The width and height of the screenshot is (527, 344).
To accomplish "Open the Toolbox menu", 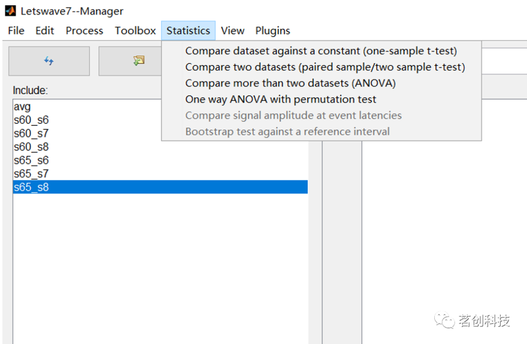I will point(135,31).
